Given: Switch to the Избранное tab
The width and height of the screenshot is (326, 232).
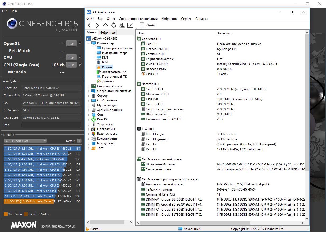Looking at the screenshot, I should tap(107, 33).
